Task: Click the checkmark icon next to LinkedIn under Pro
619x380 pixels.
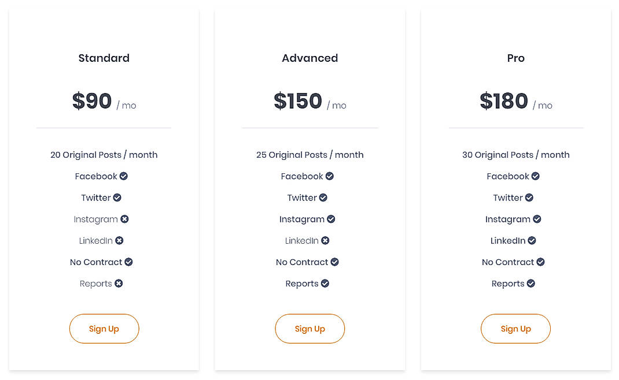Action: coord(532,240)
